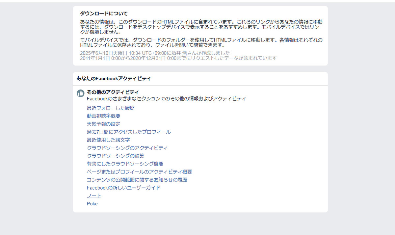
Task: Open Facebookの新しいユーザーガイド link
Action: coord(123,188)
